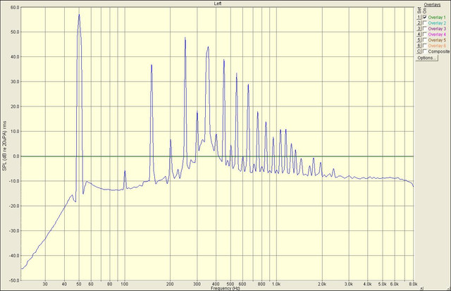This screenshot has width=451, height=291.
Task: Click the Set button labeled C
Action: point(419,51)
